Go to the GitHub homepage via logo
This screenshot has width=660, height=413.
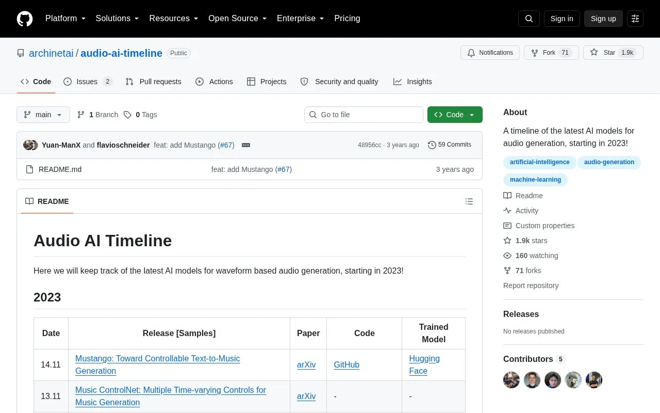25,19
